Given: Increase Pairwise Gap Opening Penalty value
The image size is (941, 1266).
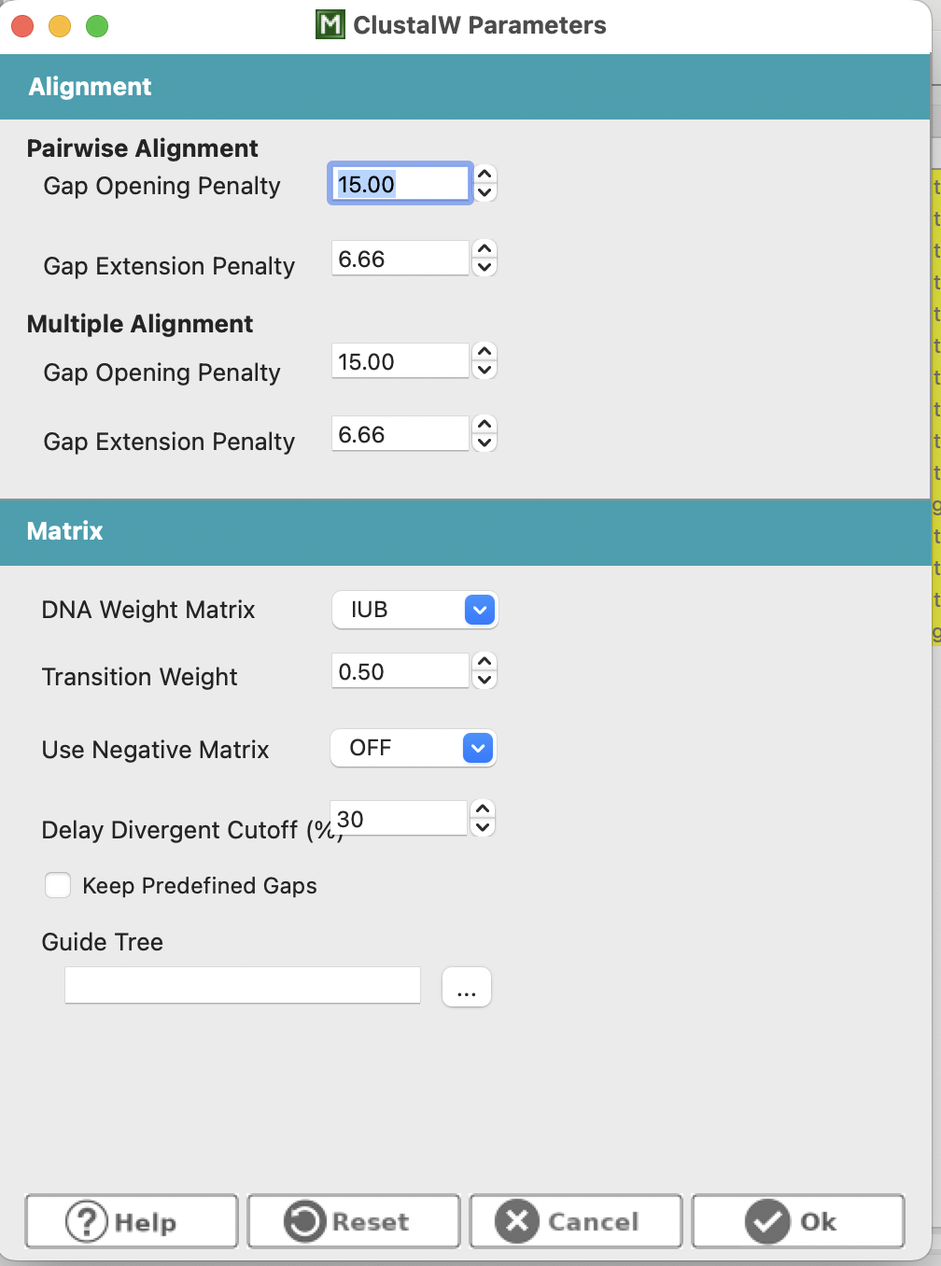Looking at the screenshot, I should click(x=485, y=174).
